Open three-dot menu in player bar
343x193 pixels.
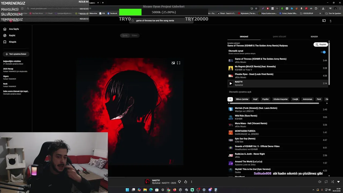(191, 182)
